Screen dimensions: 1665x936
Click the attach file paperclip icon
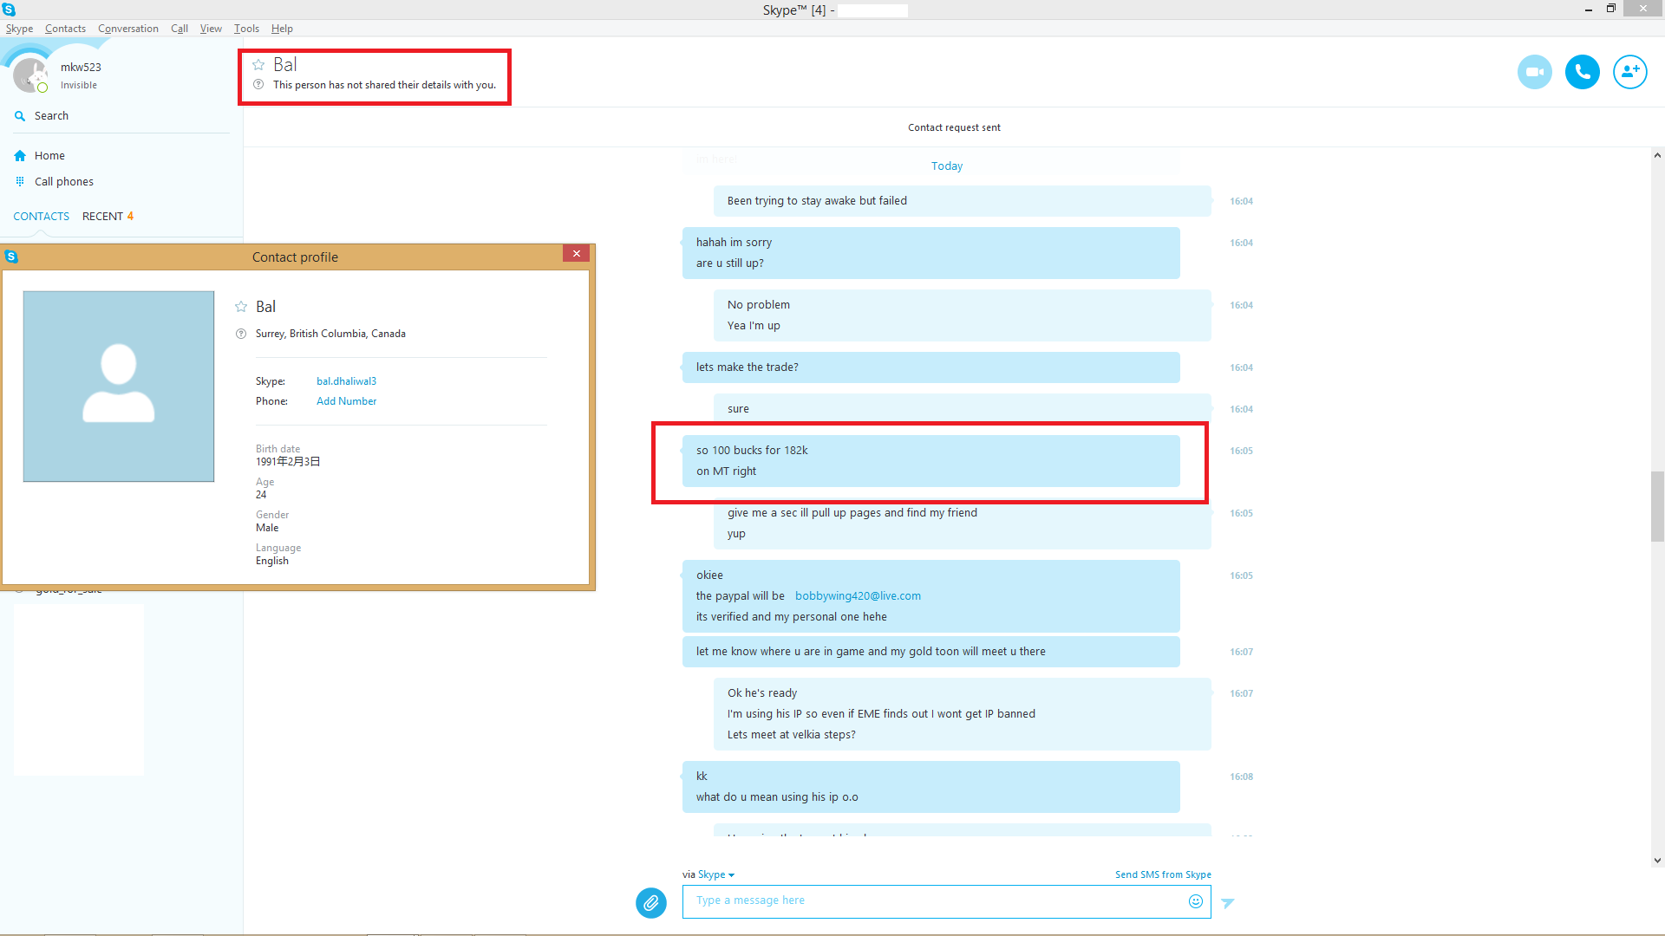(x=650, y=902)
